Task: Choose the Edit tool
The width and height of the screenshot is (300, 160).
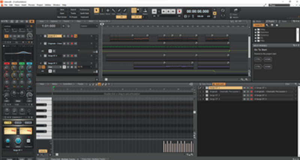Action: point(114,11)
